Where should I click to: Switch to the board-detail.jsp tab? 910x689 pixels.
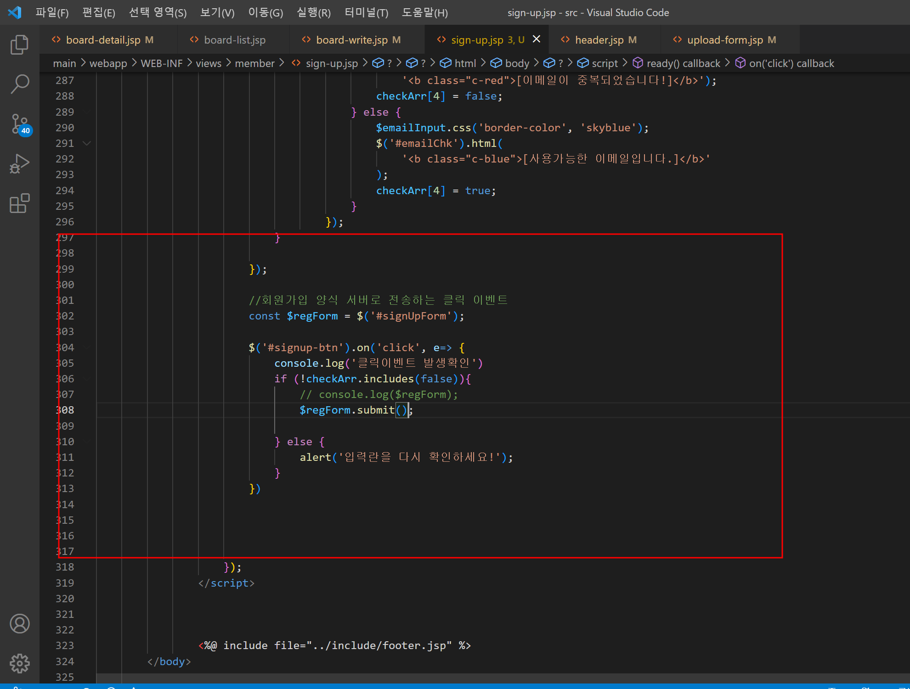pos(108,40)
